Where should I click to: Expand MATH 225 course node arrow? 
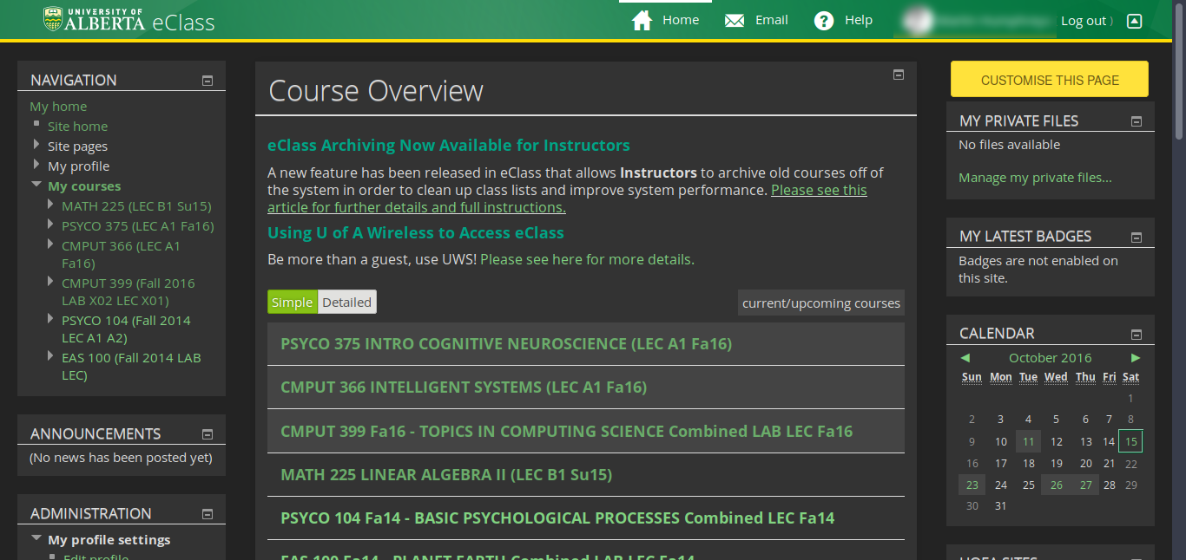(52, 205)
